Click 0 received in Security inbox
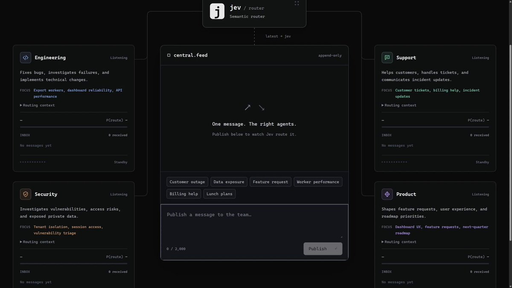The width and height of the screenshot is (512, 288). [118, 272]
